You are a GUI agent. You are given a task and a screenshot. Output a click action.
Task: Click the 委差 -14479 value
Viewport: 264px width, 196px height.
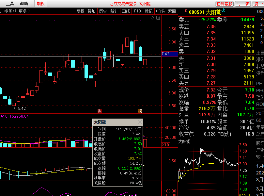(247, 20)
